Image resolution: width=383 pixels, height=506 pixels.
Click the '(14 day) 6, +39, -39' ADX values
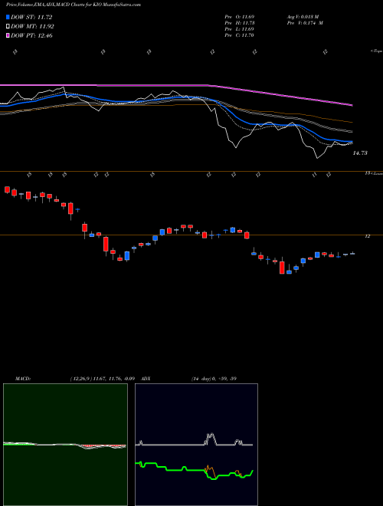point(214,379)
